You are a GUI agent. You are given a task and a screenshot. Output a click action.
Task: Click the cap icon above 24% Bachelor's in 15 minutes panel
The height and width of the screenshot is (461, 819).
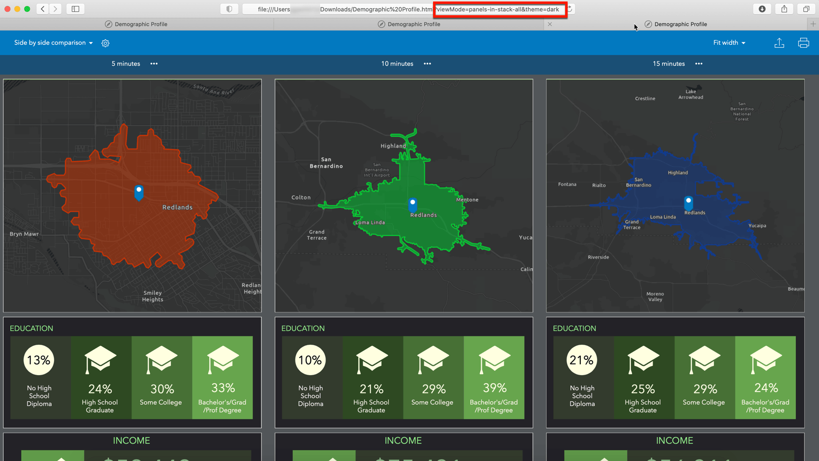tap(765, 359)
